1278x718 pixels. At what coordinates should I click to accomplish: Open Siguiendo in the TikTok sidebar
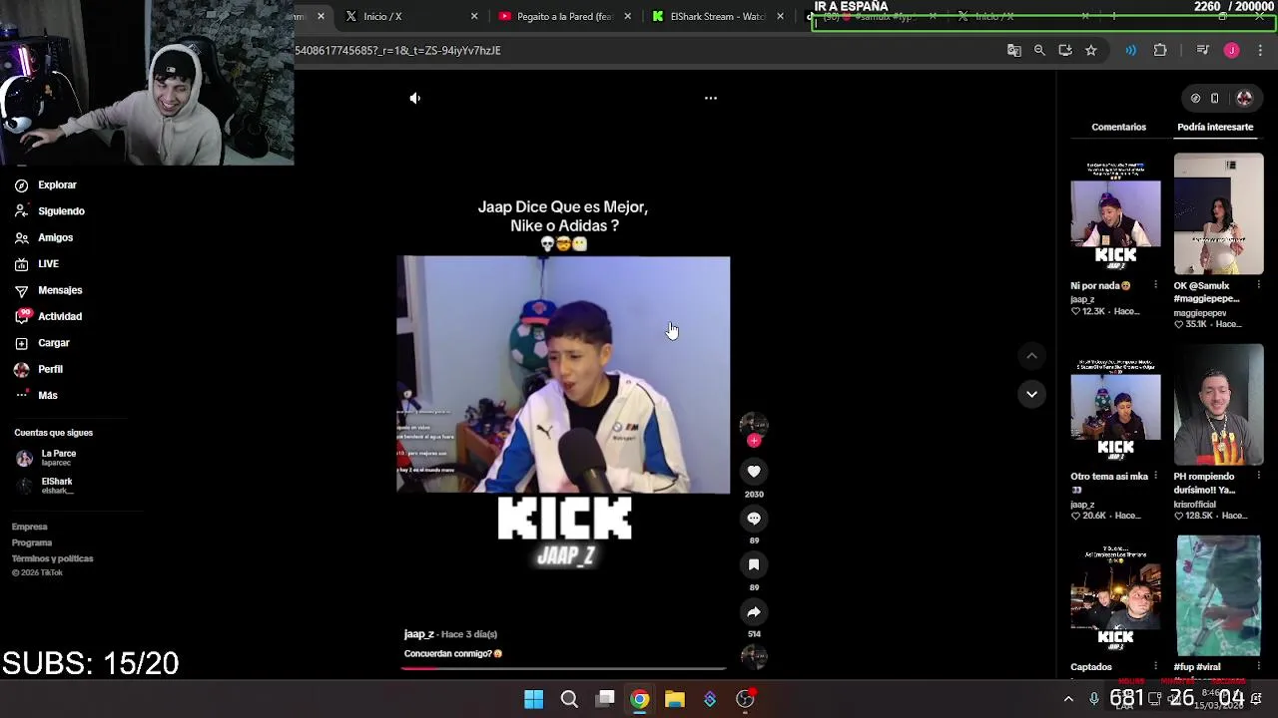click(50, 211)
